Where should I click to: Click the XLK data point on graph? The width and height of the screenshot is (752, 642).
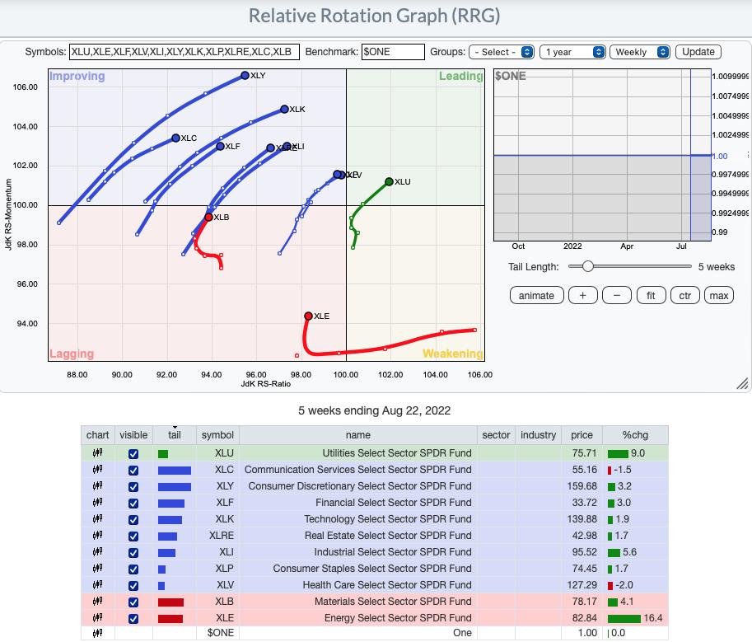tap(284, 109)
